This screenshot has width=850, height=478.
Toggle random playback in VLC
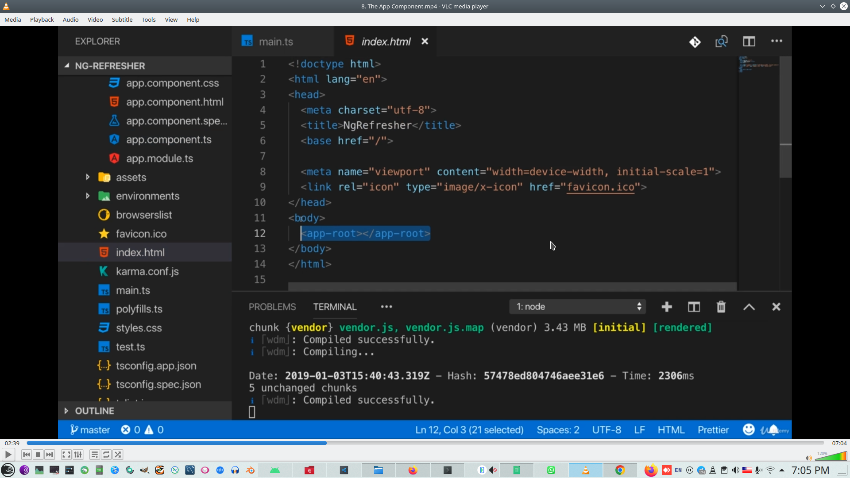(118, 455)
